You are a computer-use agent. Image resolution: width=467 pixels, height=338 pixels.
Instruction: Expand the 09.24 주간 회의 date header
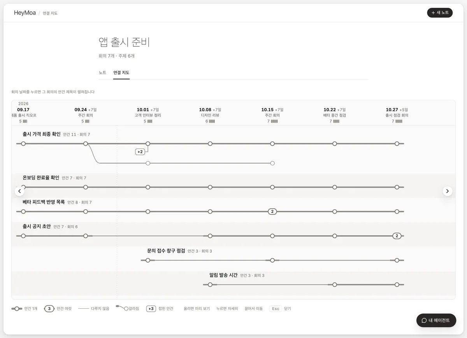click(86, 115)
